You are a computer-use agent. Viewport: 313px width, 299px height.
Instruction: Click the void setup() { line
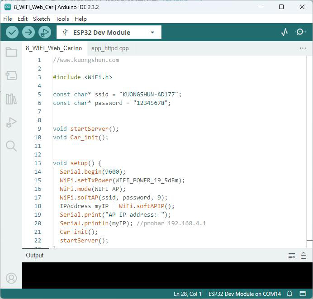pos(77,163)
